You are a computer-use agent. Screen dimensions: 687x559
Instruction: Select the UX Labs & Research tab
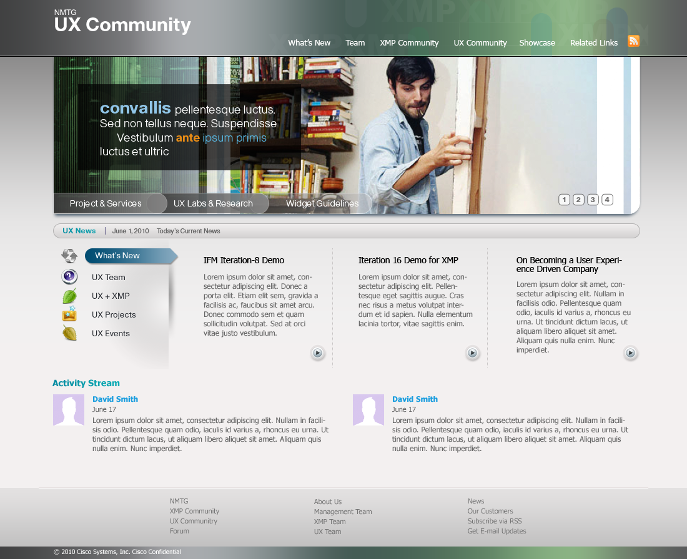213,203
